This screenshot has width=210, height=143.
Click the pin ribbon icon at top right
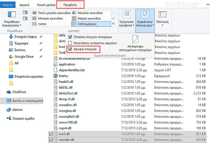pyautogui.click(x=208, y=5)
